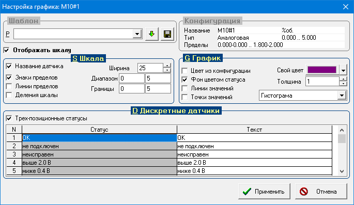The width and height of the screenshot is (354, 205).
Task: Click the Аналоговая type value
Action: click(x=233, y=38)
